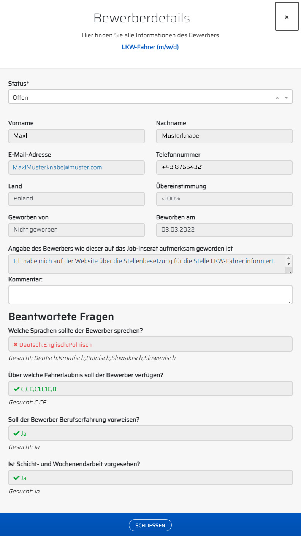Click the SCHLIESSEN button

tap(150, 525)
